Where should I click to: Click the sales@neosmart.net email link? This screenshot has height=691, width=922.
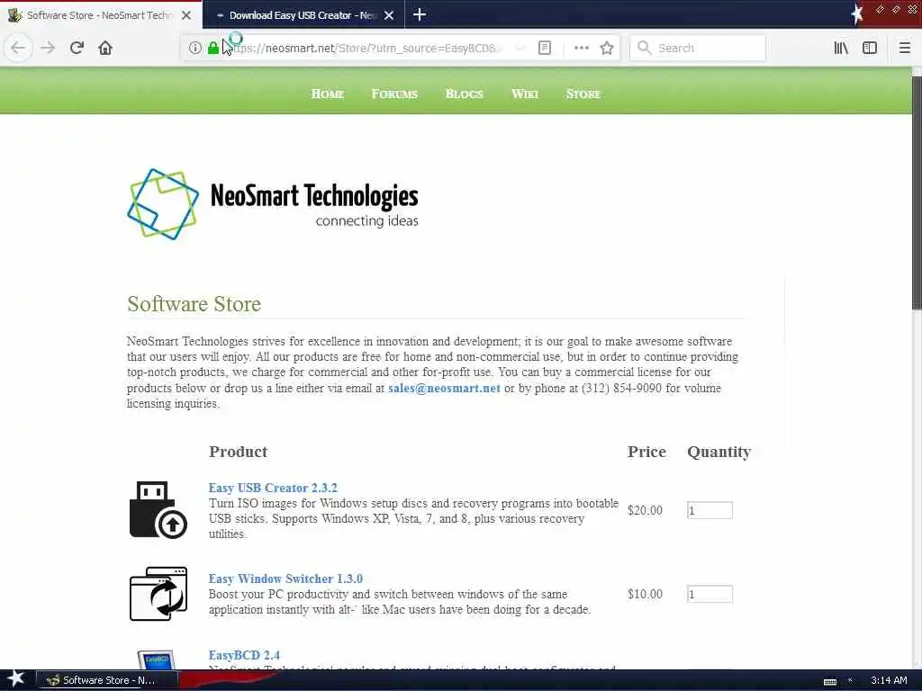pos(444,388)
